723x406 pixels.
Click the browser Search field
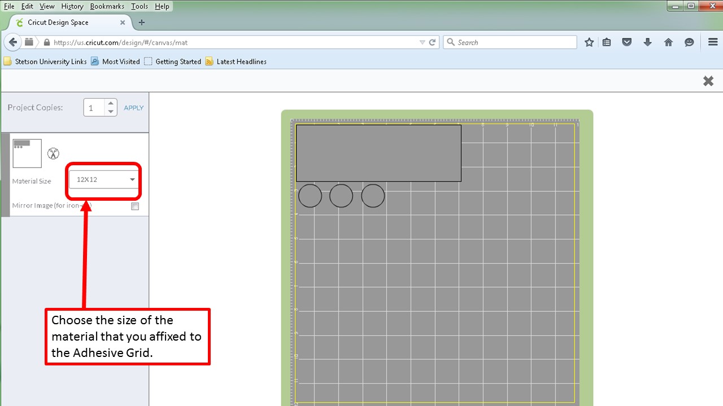point(510,42)
